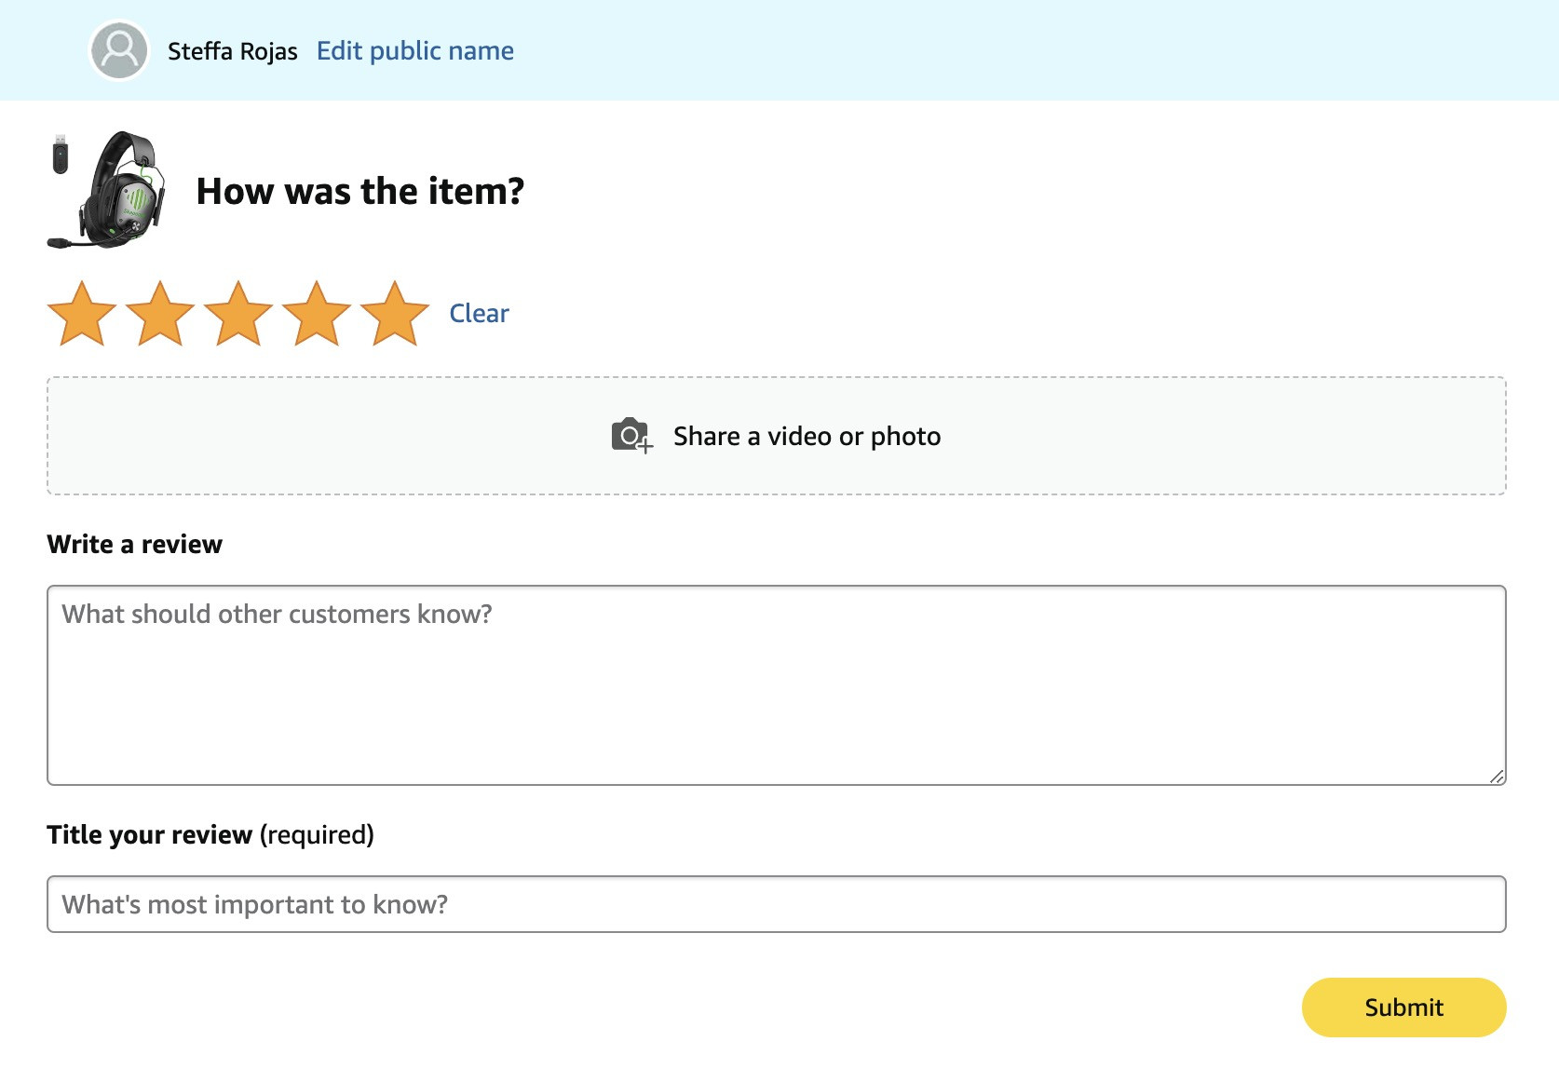Click the text area resize handle

point(1497,777)
